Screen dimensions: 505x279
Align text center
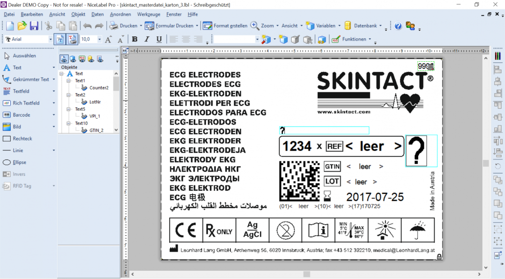click(x=186, y=39)
